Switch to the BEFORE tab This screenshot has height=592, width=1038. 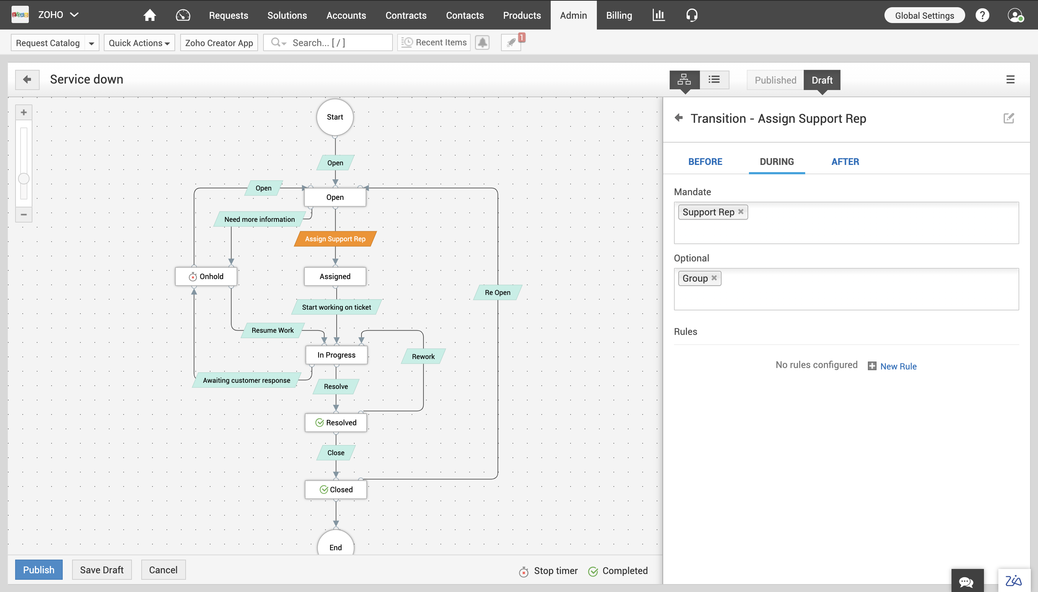click(705, 161)
